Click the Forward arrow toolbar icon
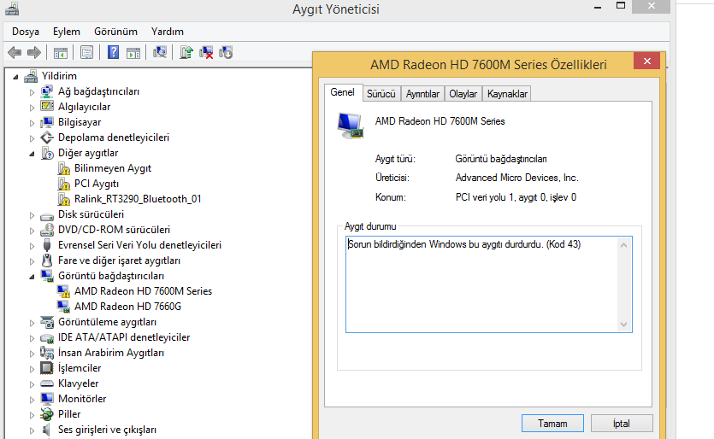714x439 pixels. pyautogui.click(x=34, y=53)
